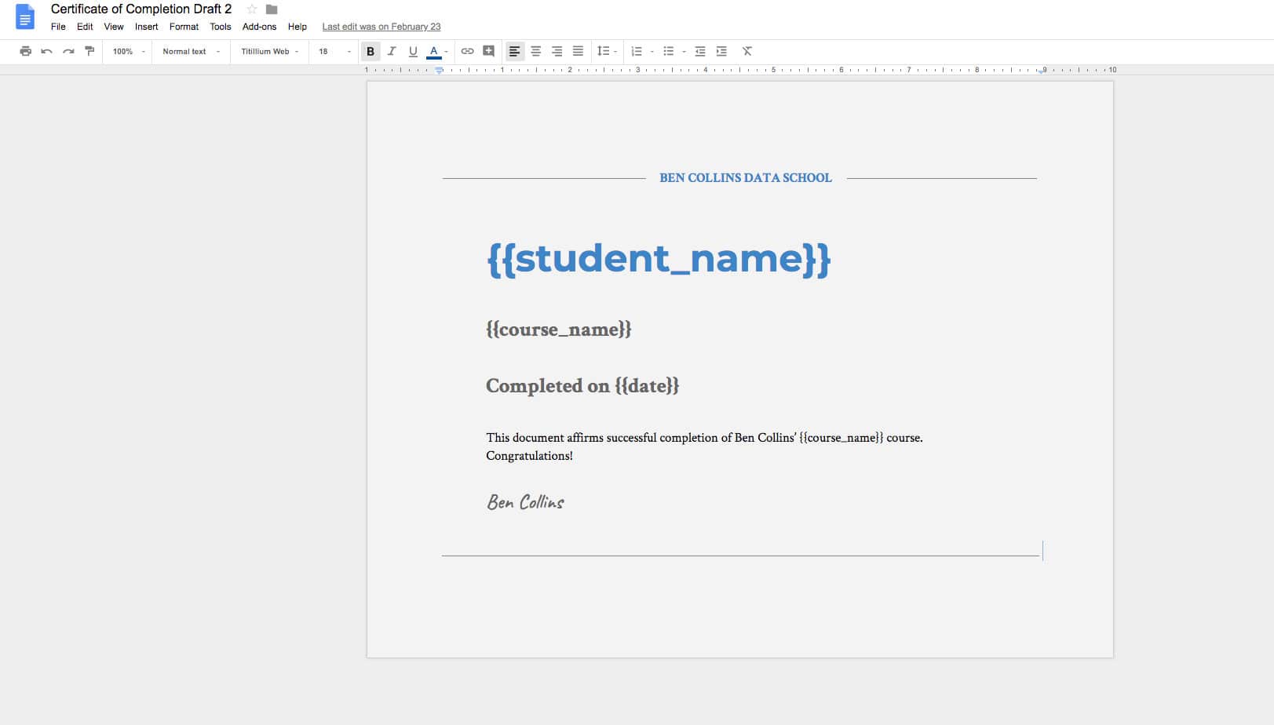
Task: Open the Last edit was on February 23 link
Action: click(381, 27)
